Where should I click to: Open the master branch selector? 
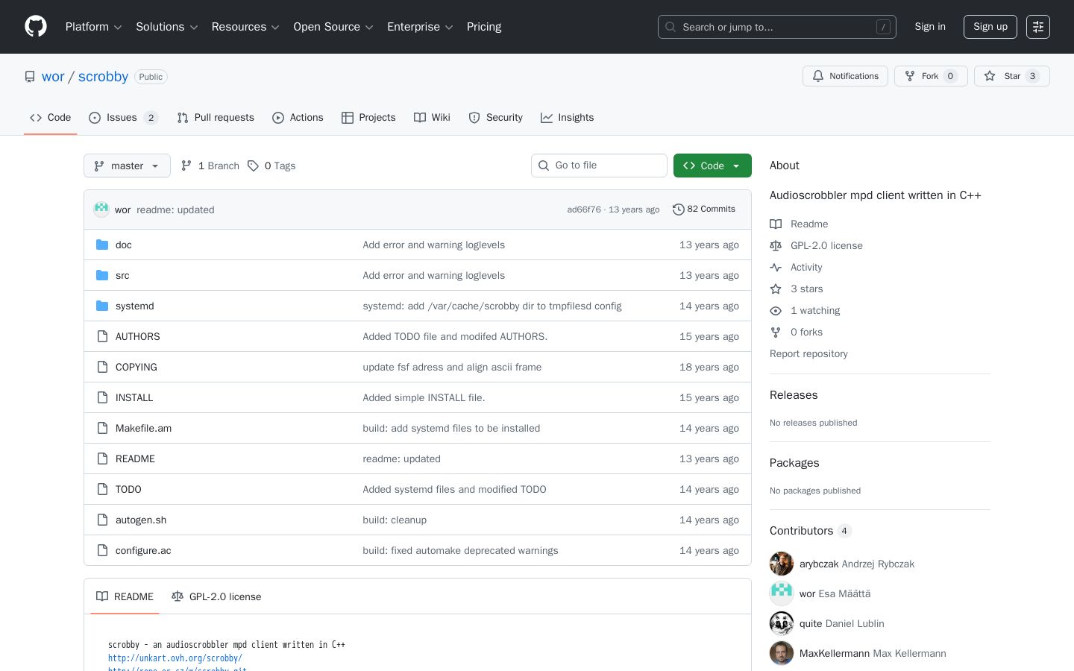[127, 166]
